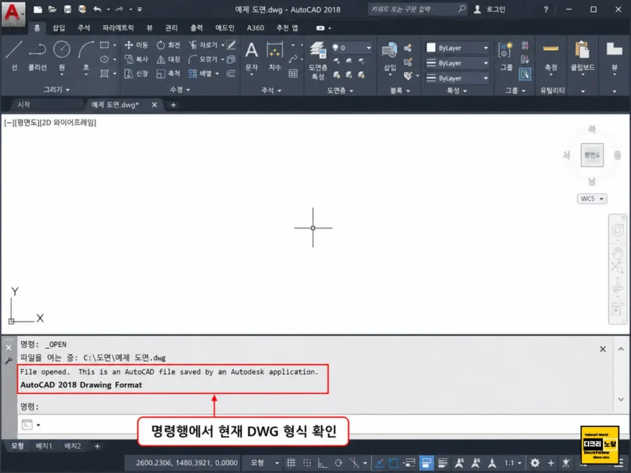631x473 pixels.
Task: Click the Scale (축척) tool
Action: click(x=168, y=73)
